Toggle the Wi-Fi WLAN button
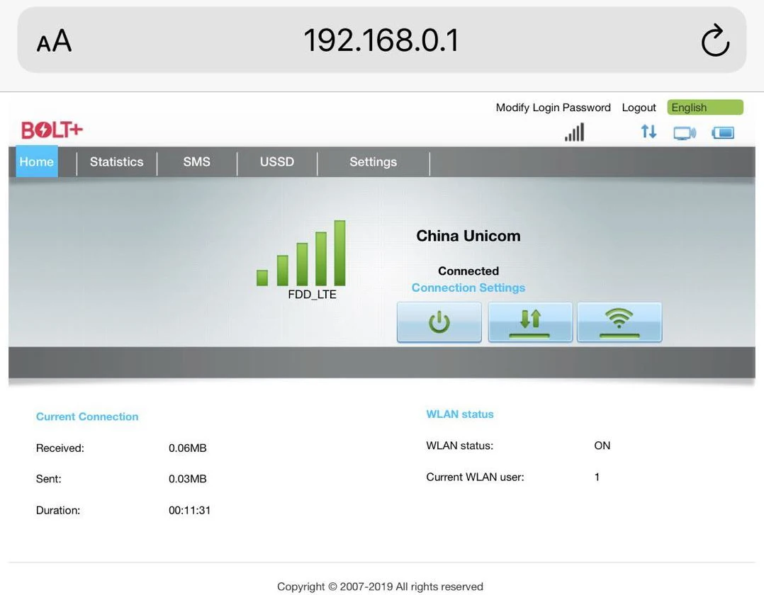 pos(619,322)
